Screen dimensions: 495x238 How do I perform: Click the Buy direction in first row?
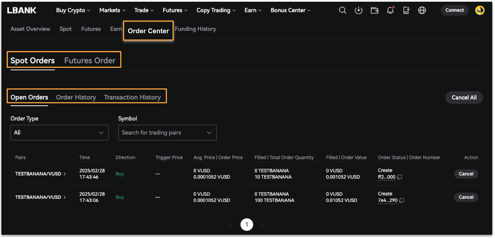(x=120, y=174)
